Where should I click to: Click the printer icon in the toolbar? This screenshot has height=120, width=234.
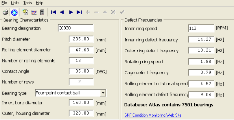click(x=5, y=12)
